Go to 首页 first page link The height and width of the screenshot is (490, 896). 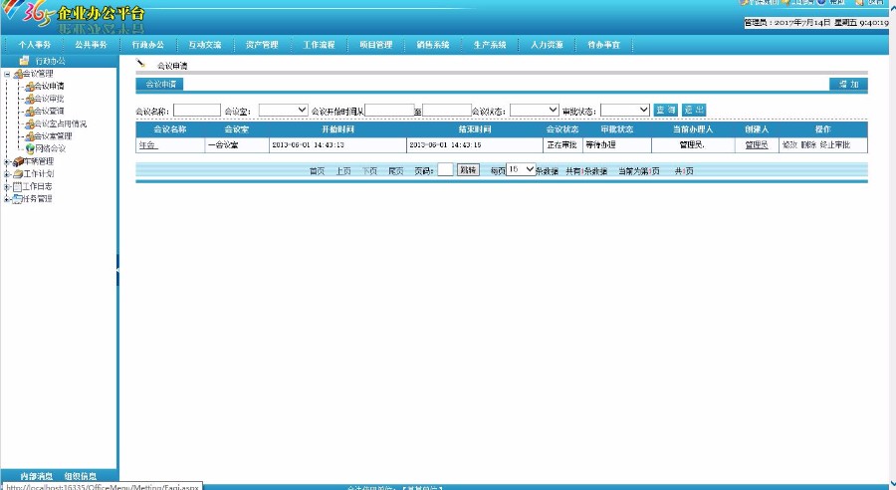318,171
